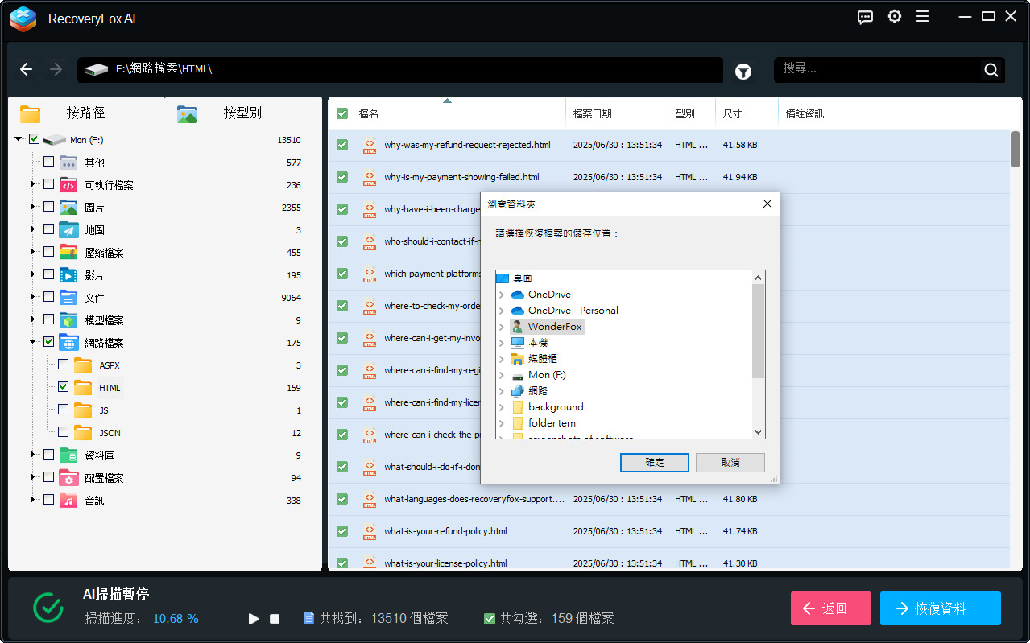Uncheck the HTML folder checkbox

tap(64, 387)
